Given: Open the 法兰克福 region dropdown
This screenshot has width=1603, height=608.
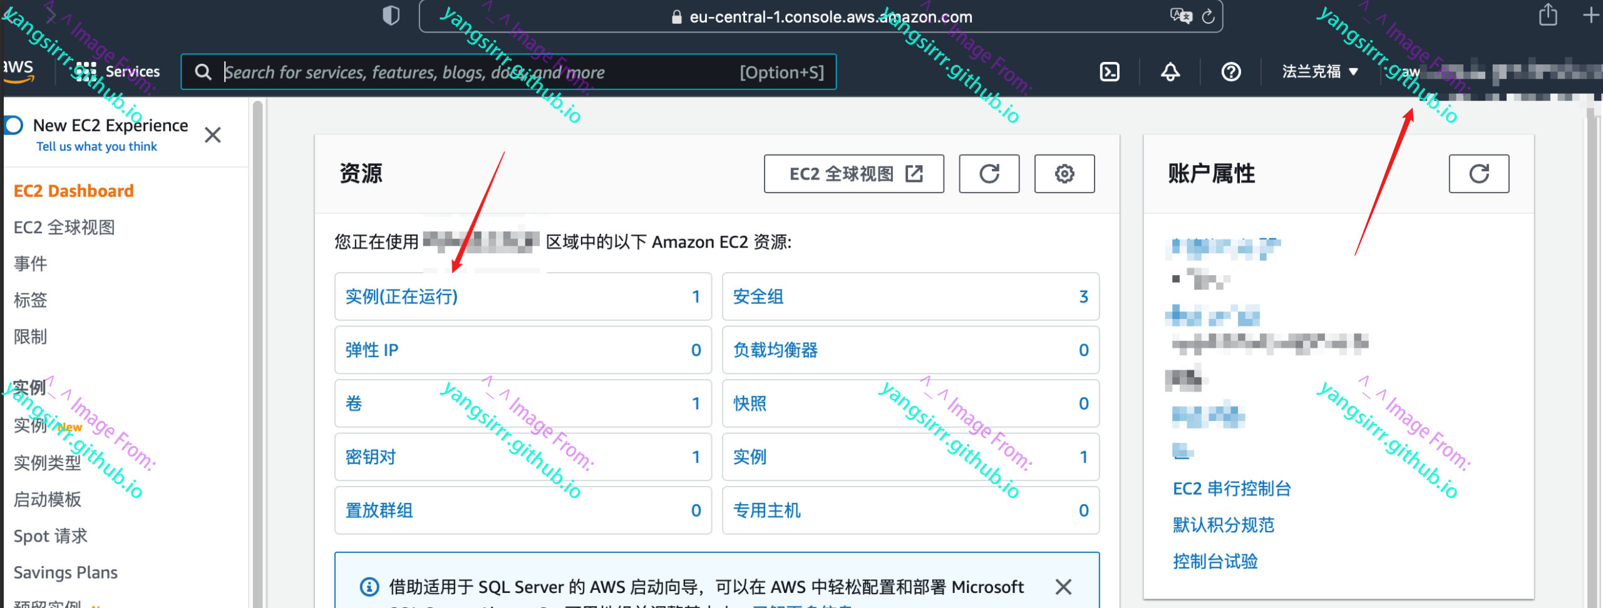Looking at the screenshot, I should click(x=1320, y=72).
